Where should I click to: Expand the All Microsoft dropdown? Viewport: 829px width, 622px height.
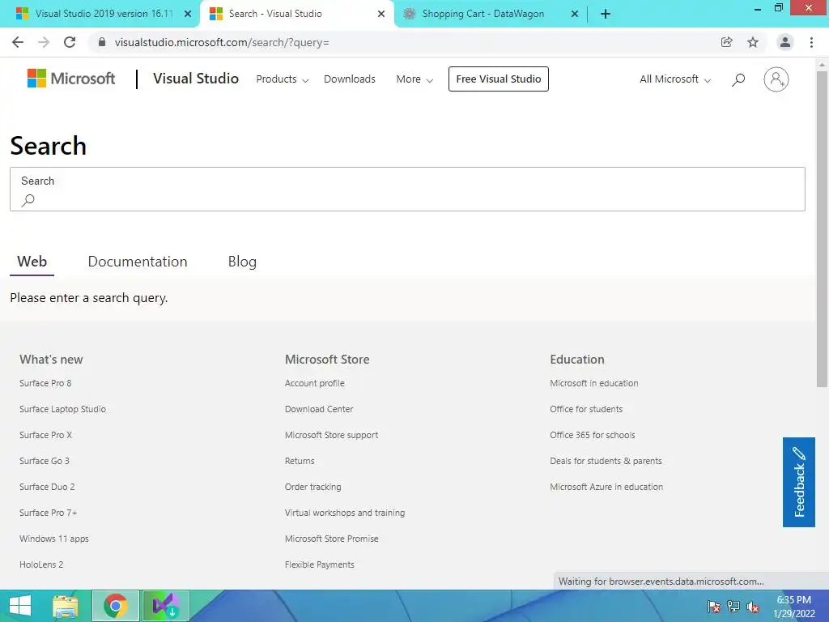[x=675, y=79]
